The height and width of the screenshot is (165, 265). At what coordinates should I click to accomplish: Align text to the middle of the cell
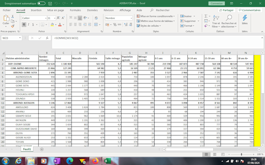click(75, 18)
